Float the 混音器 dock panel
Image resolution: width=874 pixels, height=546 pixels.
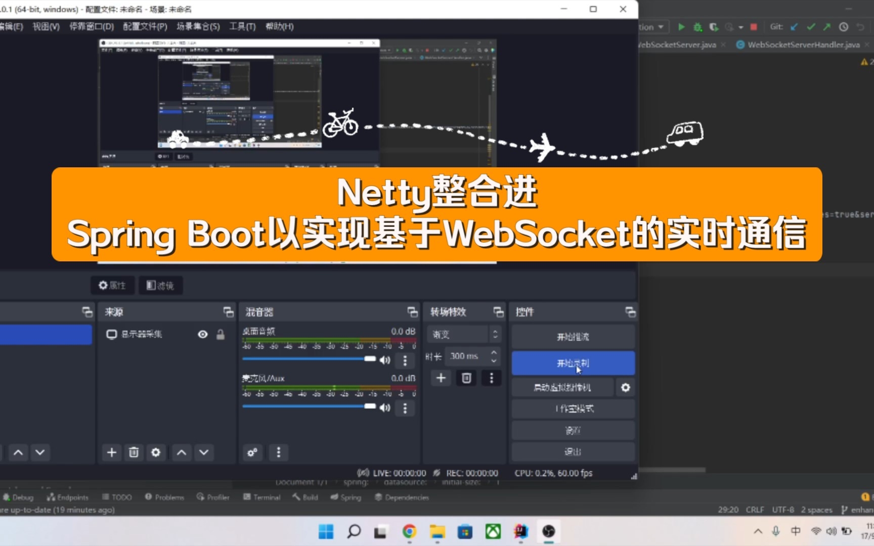pos(413,312)
